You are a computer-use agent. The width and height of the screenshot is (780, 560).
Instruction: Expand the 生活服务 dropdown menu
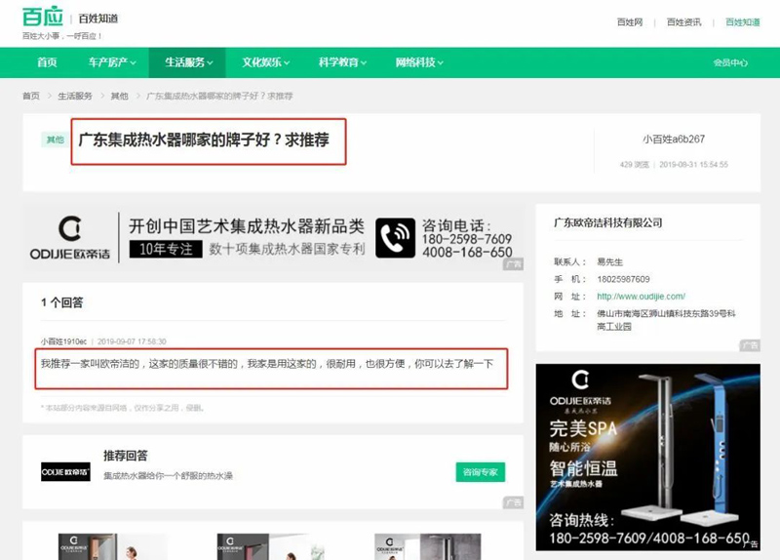click(188, 62)
